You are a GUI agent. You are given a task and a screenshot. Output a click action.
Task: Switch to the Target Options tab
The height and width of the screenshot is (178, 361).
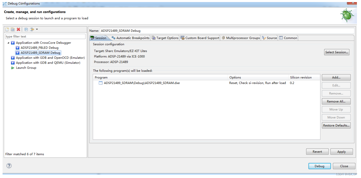tap(165, 38)
